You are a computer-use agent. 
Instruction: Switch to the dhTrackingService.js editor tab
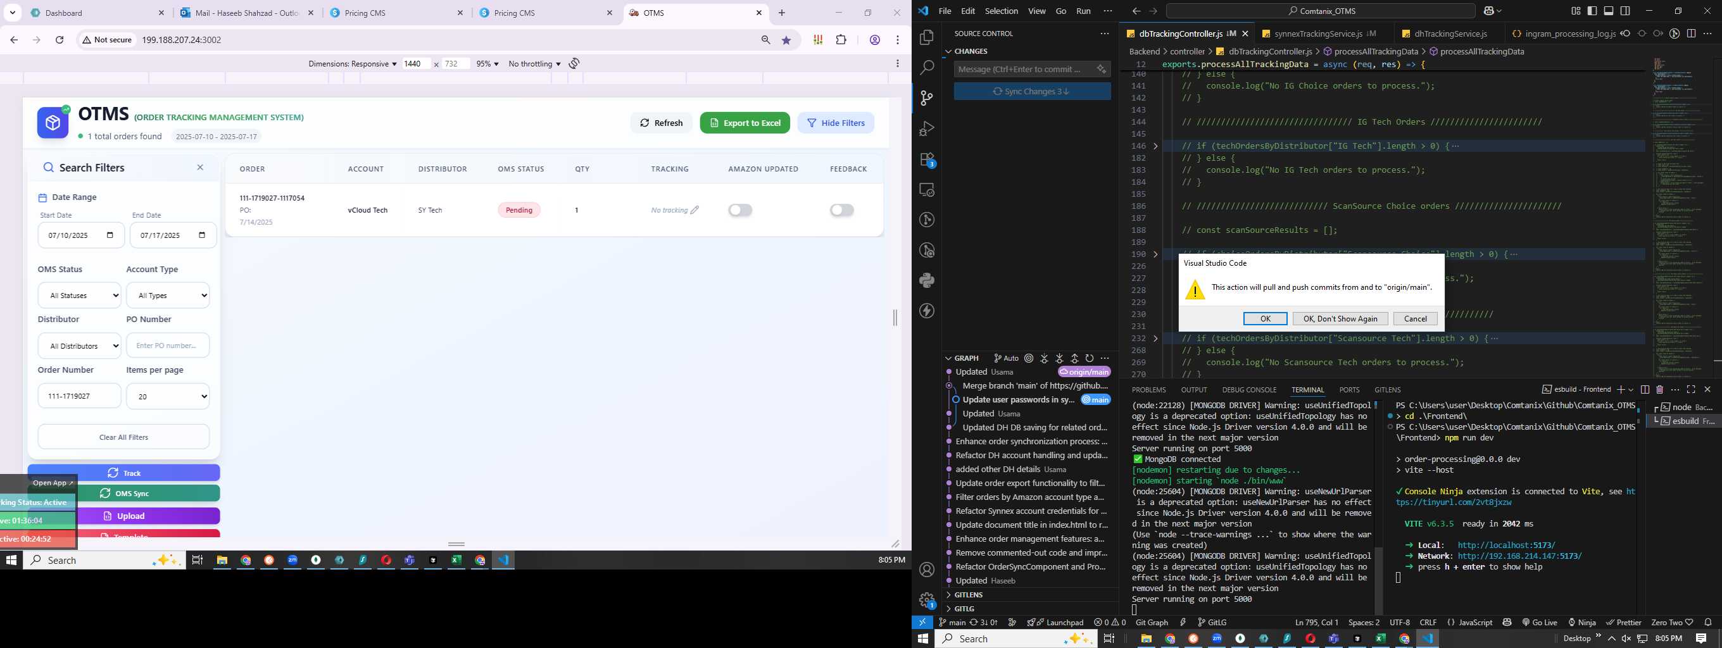(x=1449, y=34)
